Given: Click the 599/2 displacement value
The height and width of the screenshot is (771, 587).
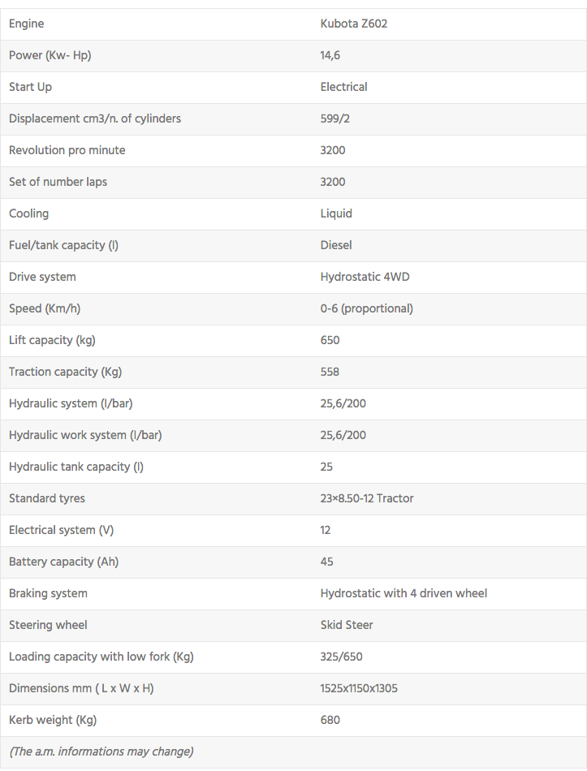Looking at the screenshot, I should tap(335, 118).
